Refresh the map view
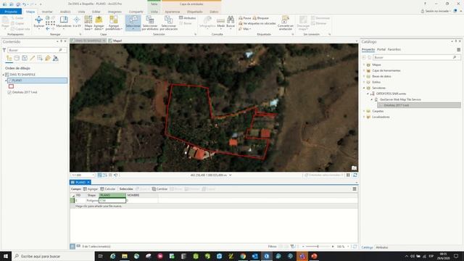This screenshot has height=261, width=464. coord(355,175)
